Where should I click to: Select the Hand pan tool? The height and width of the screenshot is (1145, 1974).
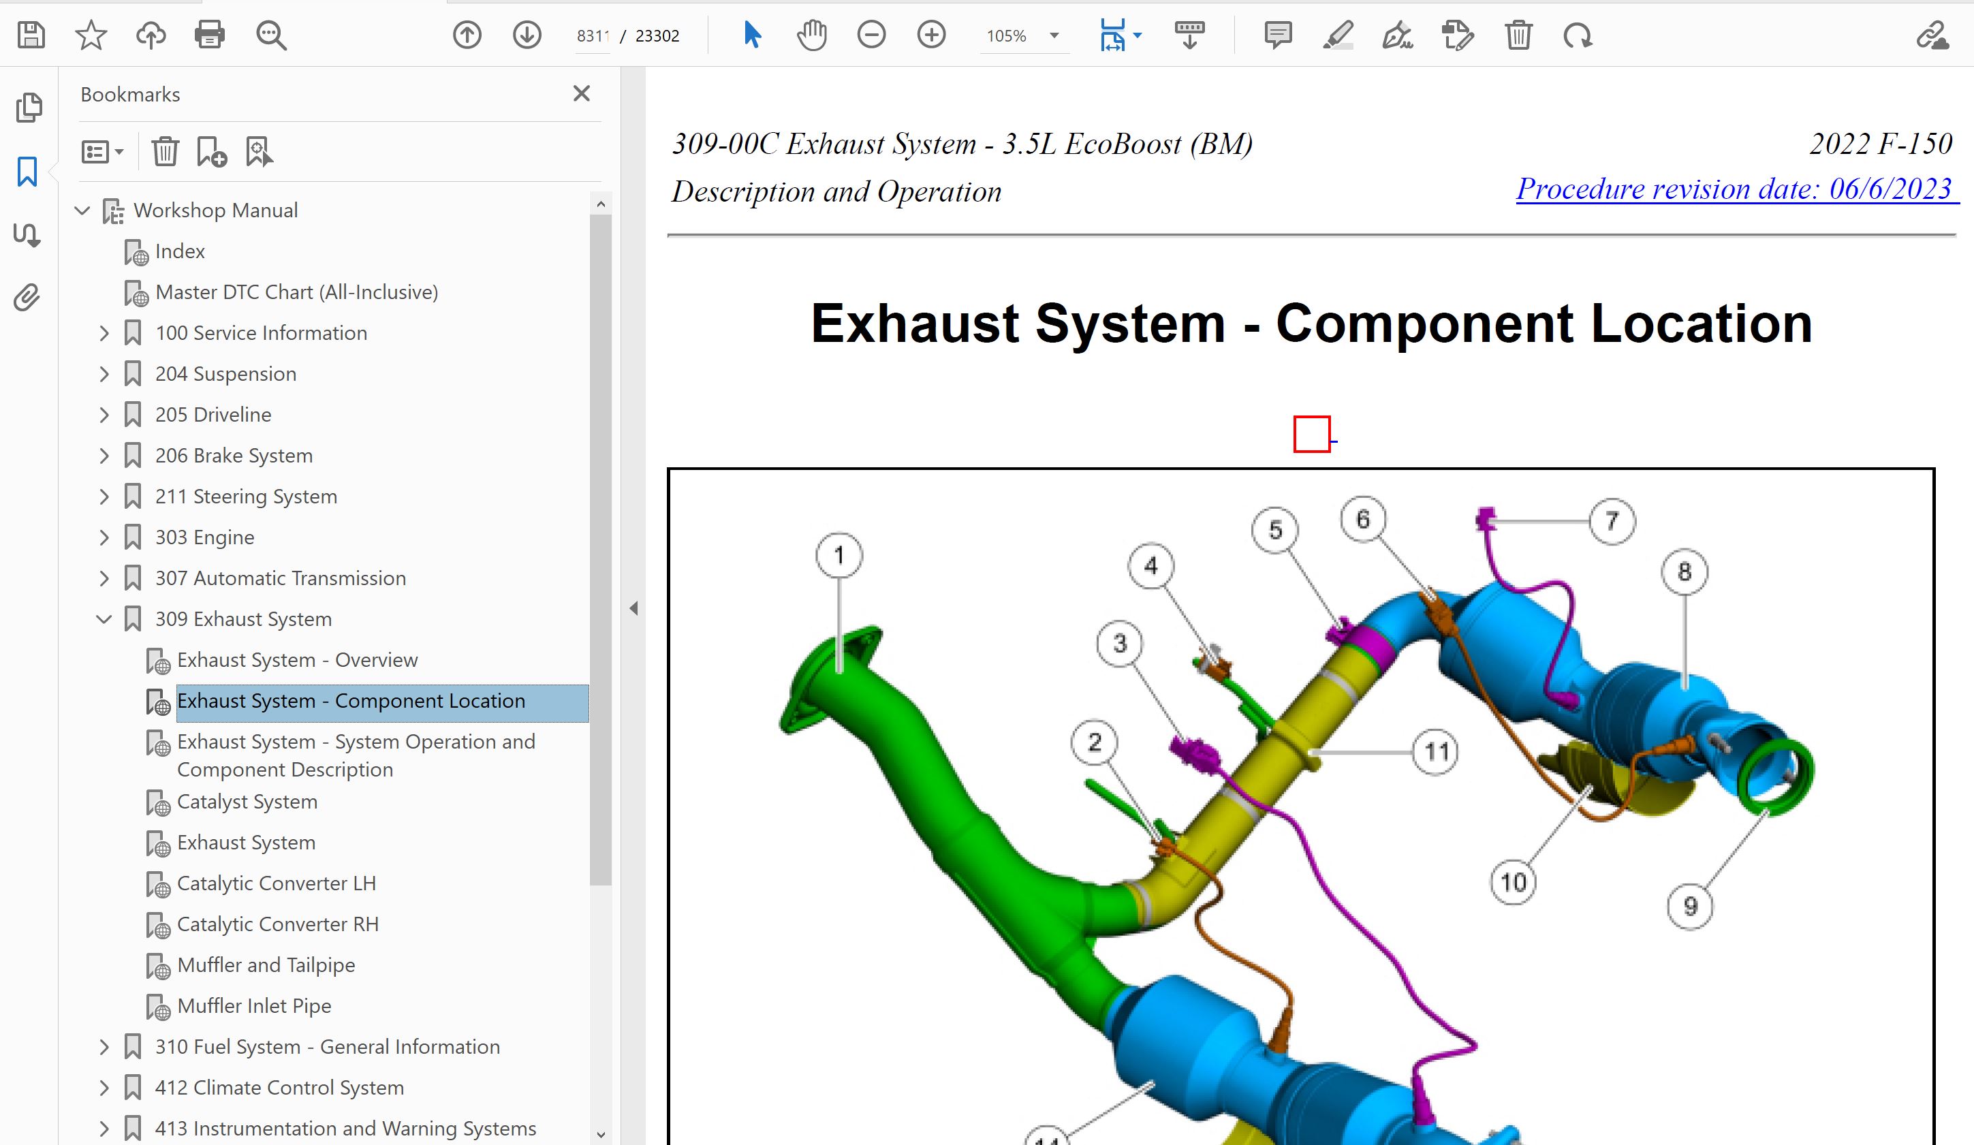[811, 35]
